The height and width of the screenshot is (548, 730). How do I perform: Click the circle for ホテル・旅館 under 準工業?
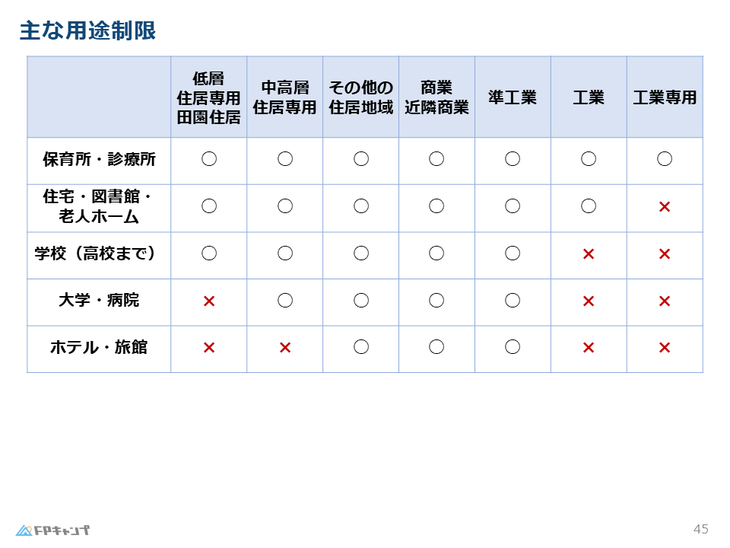[513, 347]
